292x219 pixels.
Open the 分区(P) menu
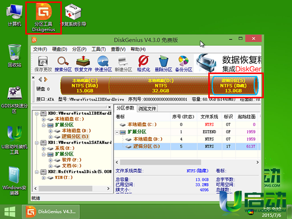pos(79,49)
